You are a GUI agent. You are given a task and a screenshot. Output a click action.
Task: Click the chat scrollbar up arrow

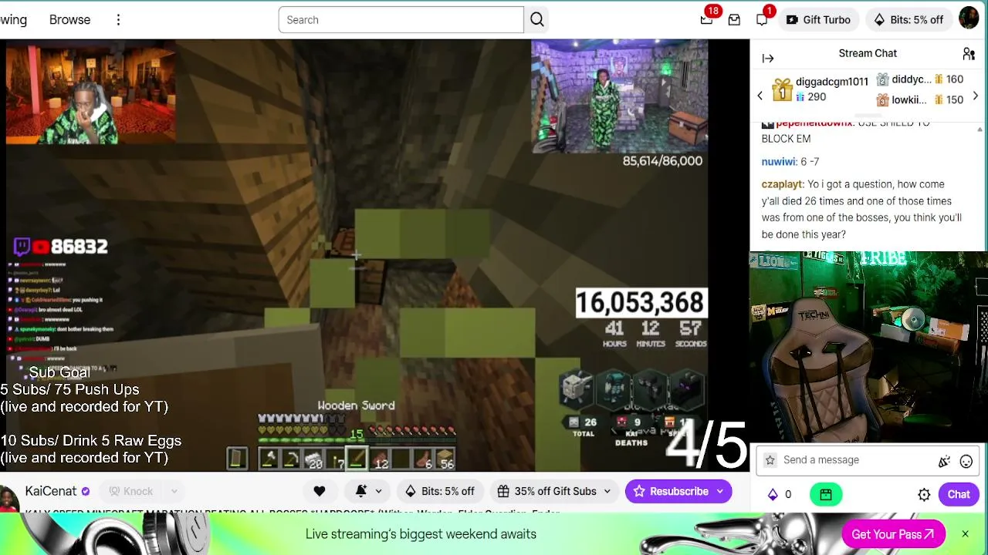pos(980,129)
